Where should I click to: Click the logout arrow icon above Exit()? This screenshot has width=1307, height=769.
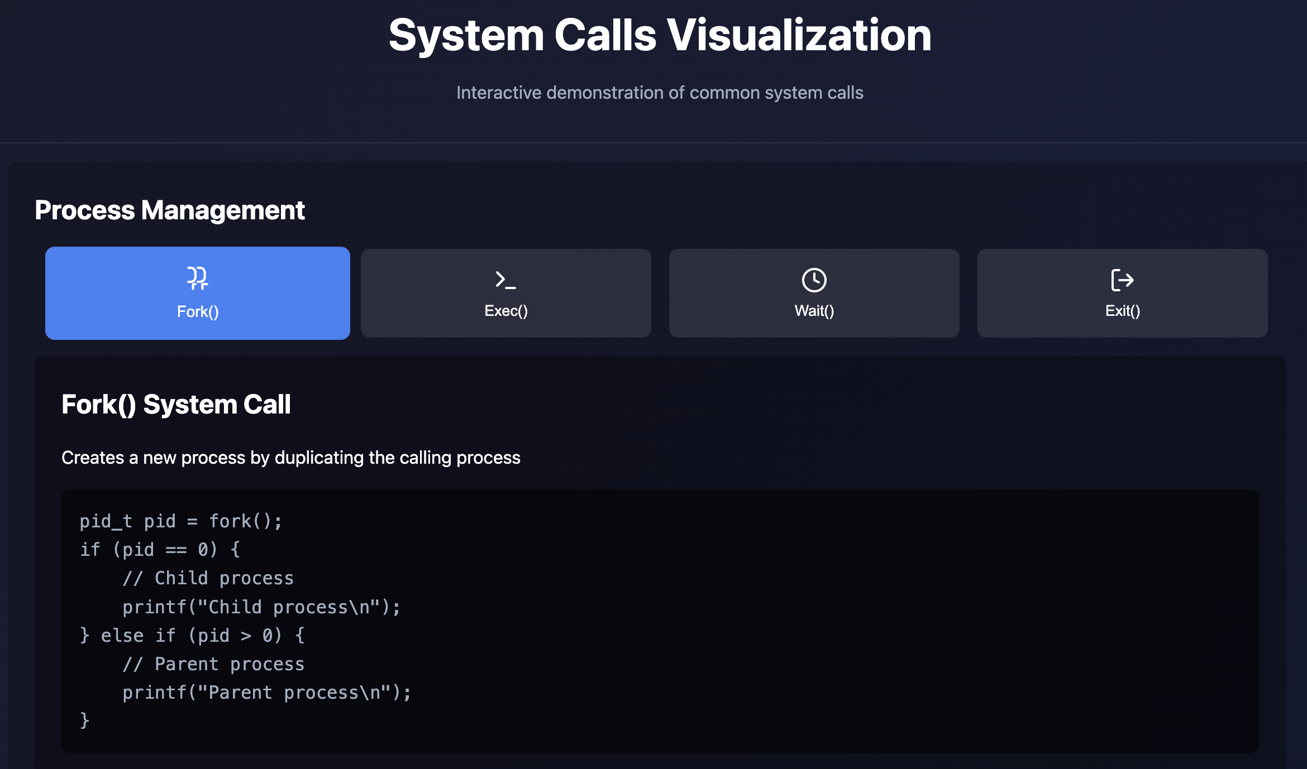click(x=1122, y=280)
